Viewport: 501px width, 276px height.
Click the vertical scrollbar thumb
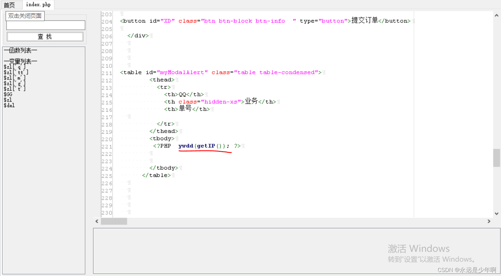click(x=496, y=158)
